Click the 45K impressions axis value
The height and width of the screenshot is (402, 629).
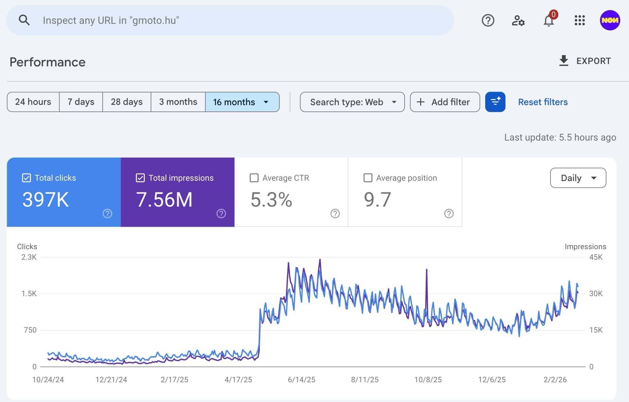tap(596, 257)
